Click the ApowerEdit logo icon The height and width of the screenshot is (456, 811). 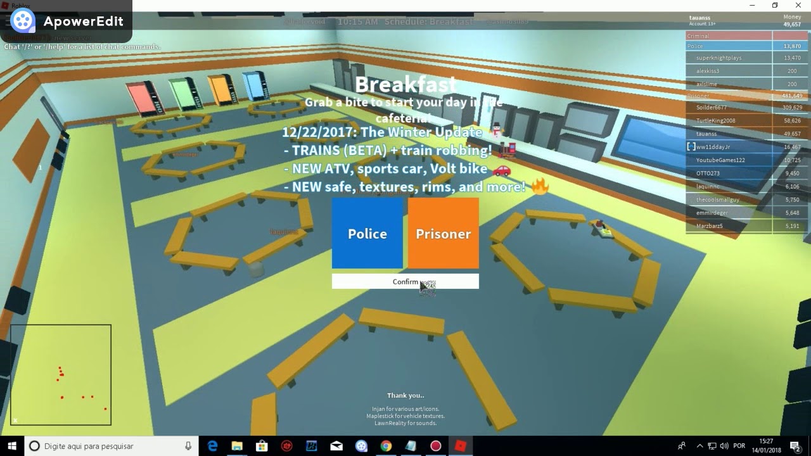click(x=23, y=22)
